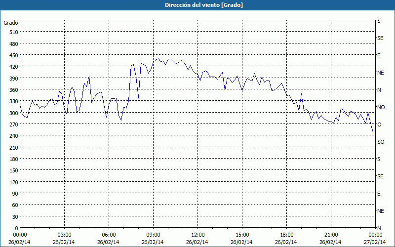This screenshot has height=247, width=395.
Task: Select the 0 degree axis label
Action: tap(17, 228)
